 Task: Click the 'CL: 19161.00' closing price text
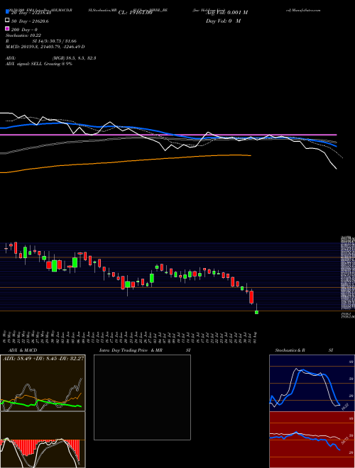coord(136,13)
